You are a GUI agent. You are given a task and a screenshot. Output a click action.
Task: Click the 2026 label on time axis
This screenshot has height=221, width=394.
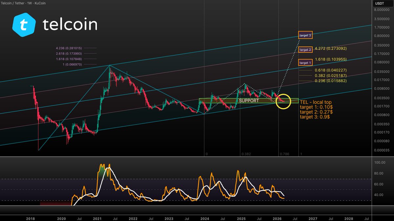click(277, 218)
